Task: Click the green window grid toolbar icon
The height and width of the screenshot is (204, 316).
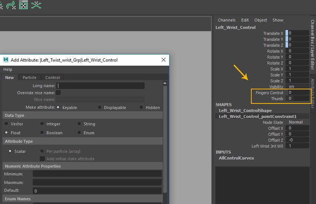Action: (23, 4)
